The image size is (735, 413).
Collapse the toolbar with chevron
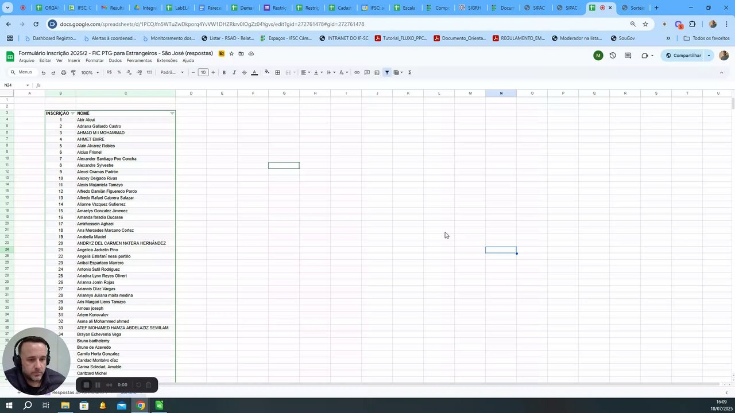(721, 72)
